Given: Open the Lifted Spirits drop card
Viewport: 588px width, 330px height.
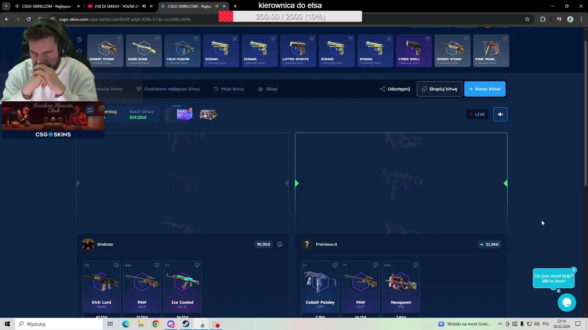Looking at the screenshot, I should pos(298,50).
